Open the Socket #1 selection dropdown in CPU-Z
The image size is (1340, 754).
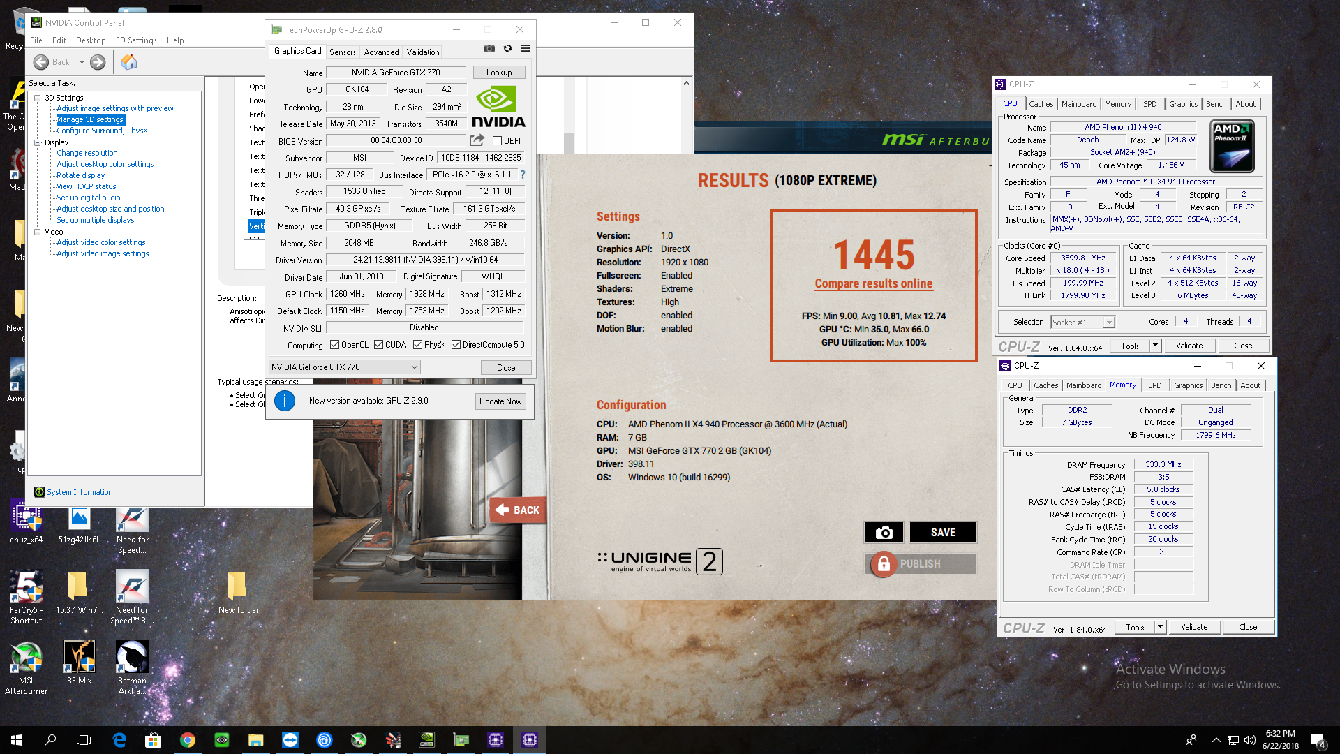point(1082,322)
